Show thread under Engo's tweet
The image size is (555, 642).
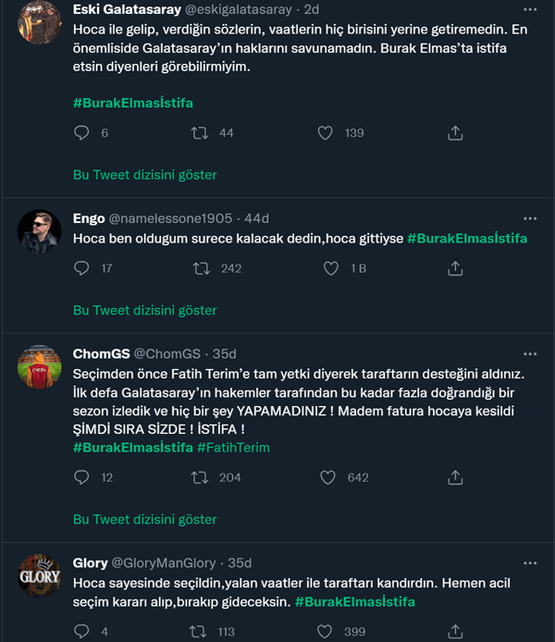tap(144, 311)
